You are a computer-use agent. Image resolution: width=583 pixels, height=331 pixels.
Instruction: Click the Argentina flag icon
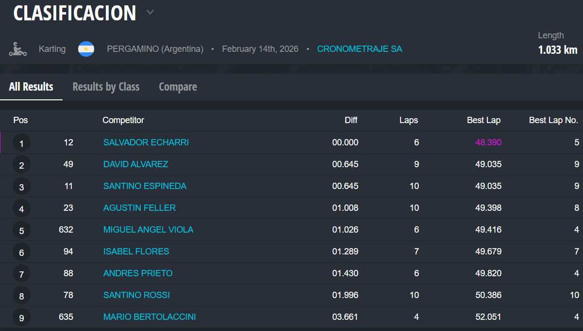pos(86,49)
